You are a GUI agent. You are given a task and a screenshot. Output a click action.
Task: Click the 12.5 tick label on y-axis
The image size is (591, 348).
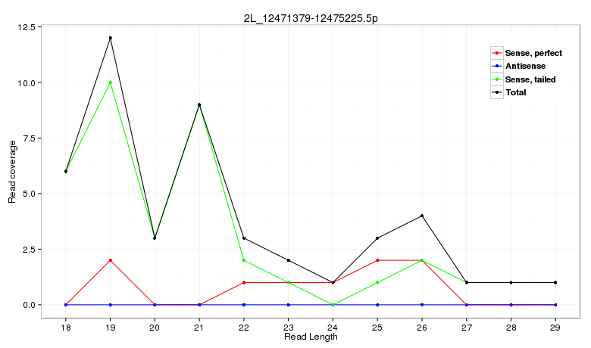coord(27,27)
